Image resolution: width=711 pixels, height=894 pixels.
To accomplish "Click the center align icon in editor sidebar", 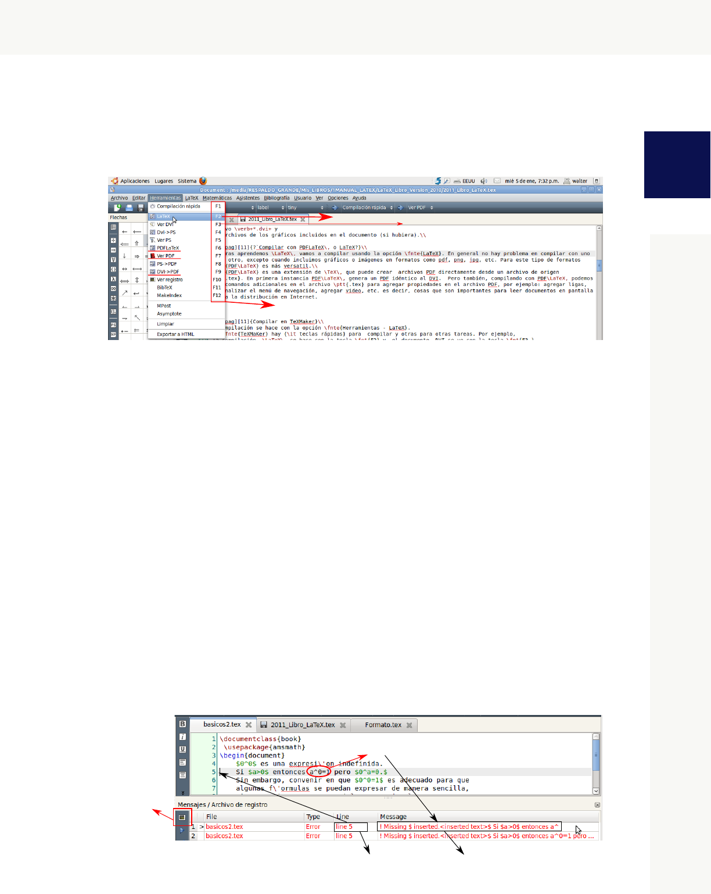I will (x=182, y=775).
